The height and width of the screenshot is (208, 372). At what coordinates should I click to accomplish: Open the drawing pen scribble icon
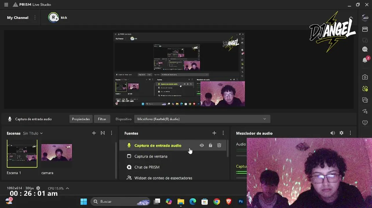[365, 111]
